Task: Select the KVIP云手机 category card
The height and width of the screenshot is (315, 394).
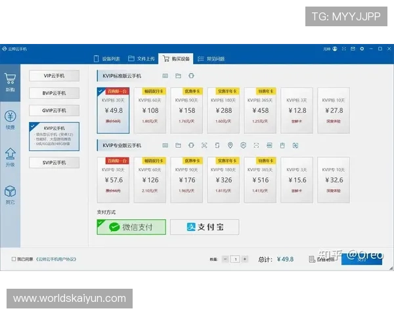Action: point(55,136)
